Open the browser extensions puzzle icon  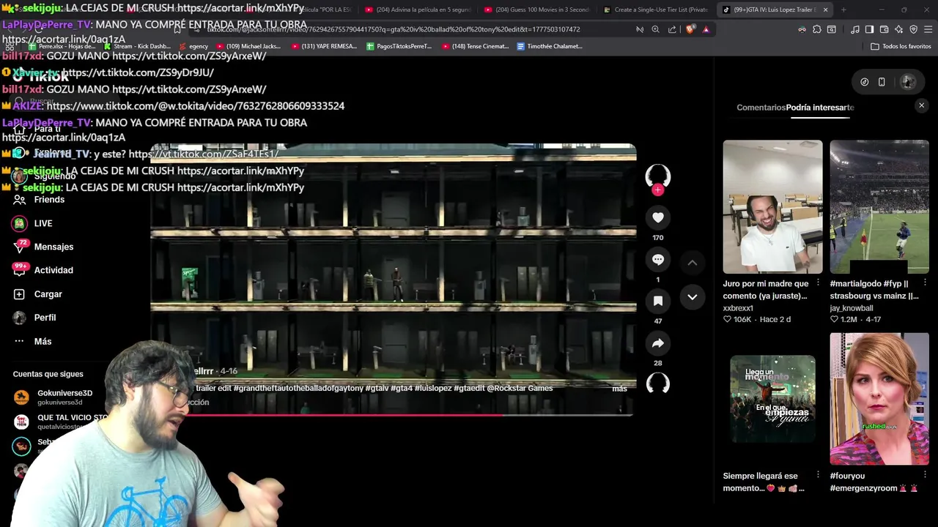pos(817,29)
